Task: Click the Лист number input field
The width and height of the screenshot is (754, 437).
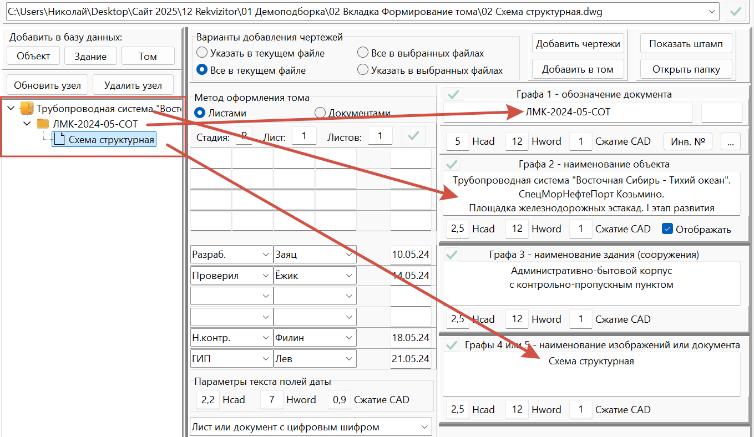Action: tap(304, 136)
